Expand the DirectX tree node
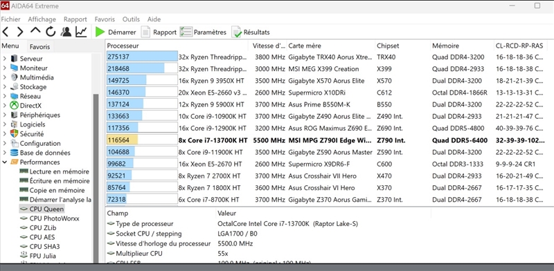The height and width of the screenshot is (271, 554). [x=5, y=105]
